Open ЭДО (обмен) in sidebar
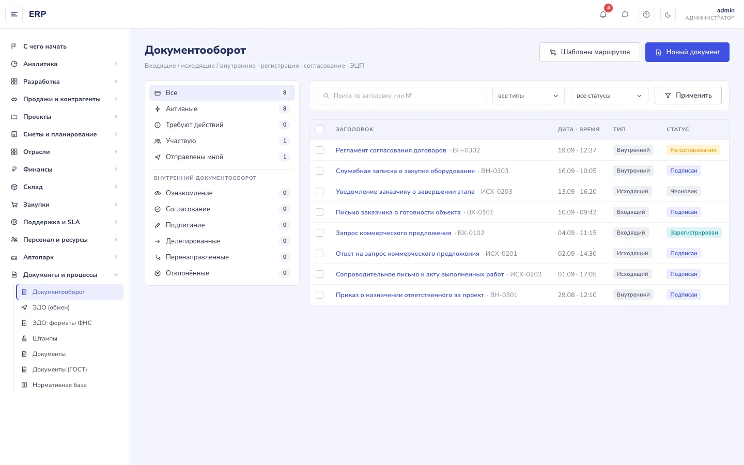The width and height of the screenshot is (744, 465). (70, 307)
